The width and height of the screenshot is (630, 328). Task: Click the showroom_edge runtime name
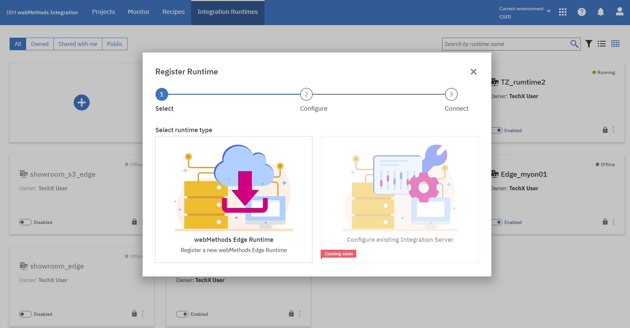pos(57,266)
